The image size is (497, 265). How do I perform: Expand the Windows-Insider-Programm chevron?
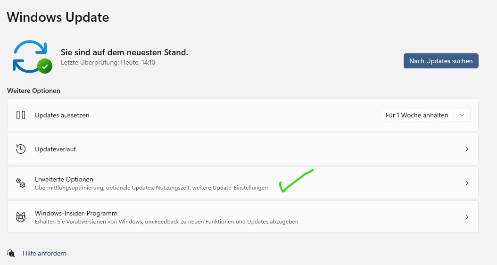[x=466, y=217]
